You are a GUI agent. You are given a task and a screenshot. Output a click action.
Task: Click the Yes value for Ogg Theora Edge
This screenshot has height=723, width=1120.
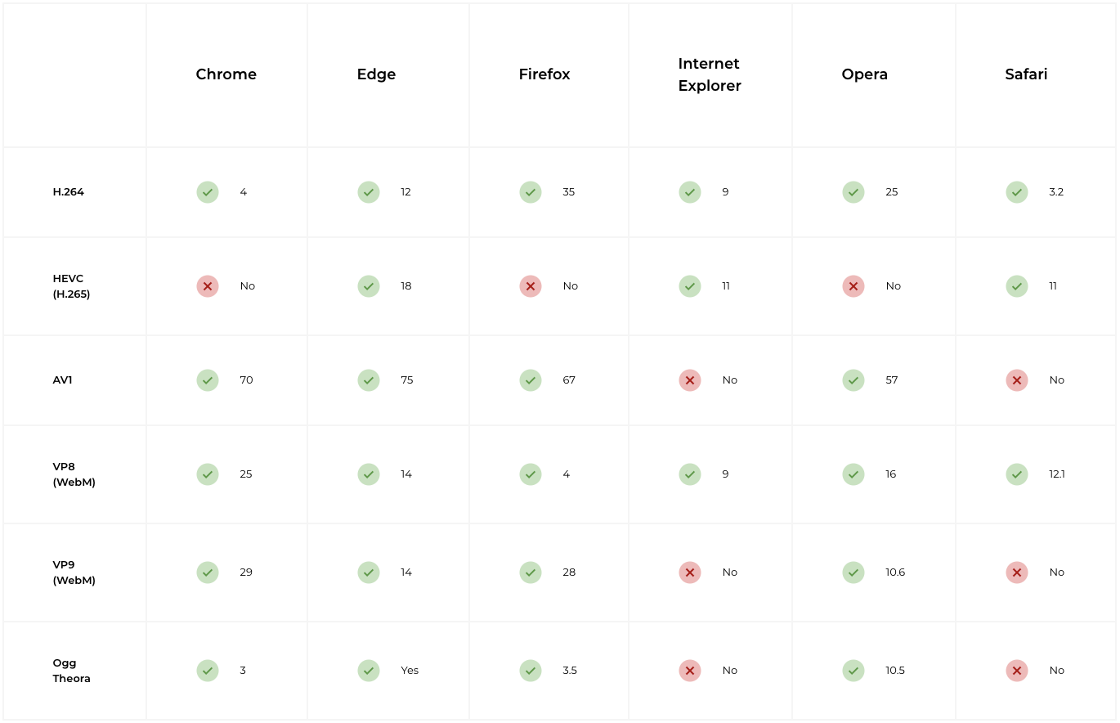(x=410, y=671)
